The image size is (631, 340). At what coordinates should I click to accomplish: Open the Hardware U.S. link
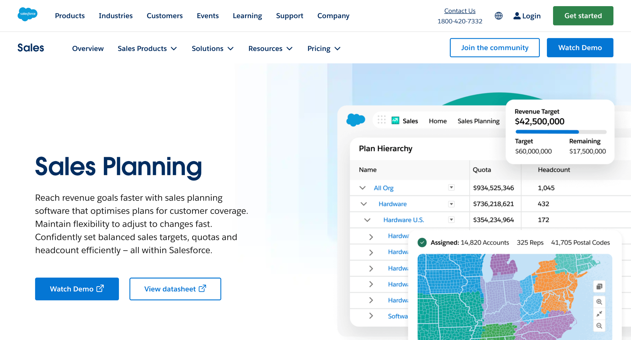404,220
